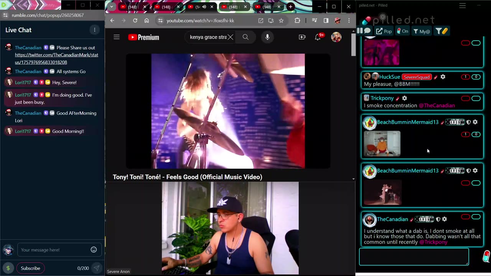Click the Rumble dollar rant icon
Image resolution: width=491 pixels, height=276 pixels.
[x=8, y=268]
